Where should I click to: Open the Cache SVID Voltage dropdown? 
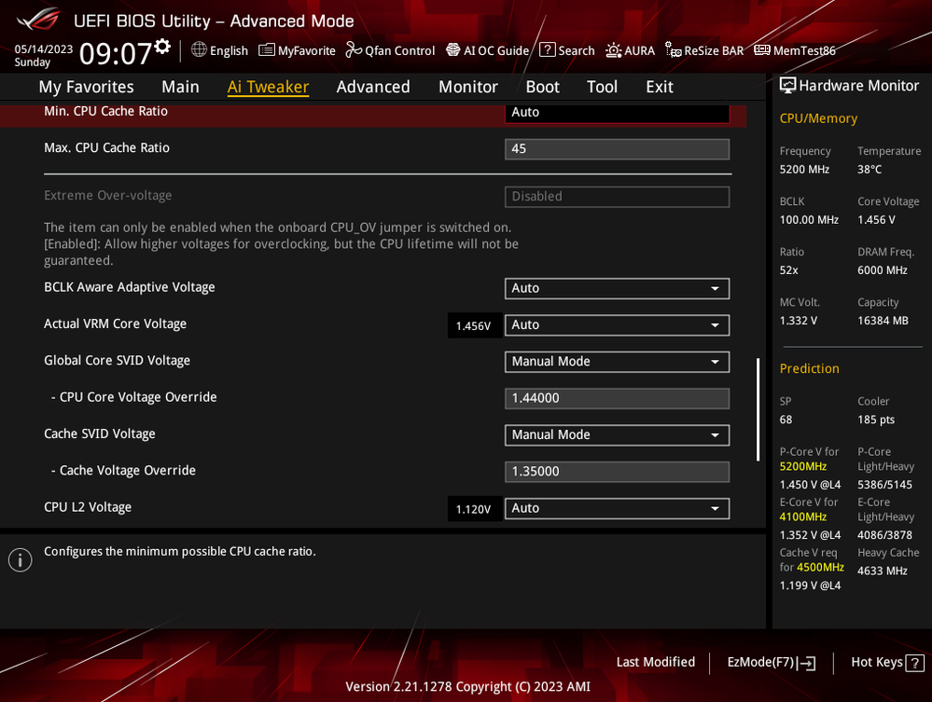click(x=616, y=434)
